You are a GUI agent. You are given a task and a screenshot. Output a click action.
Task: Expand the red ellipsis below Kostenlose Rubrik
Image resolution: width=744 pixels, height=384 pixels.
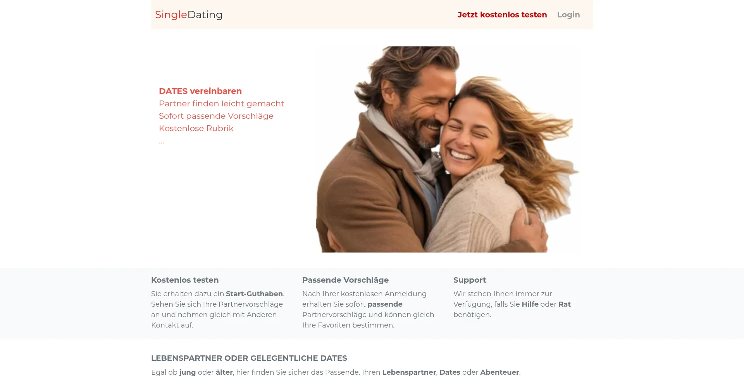pyautogui.click(x=161, y=142)
